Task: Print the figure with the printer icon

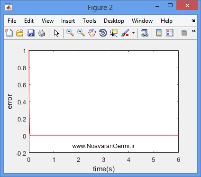Action: coord(42,33)
